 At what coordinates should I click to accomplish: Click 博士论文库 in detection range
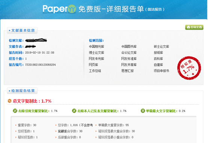pos(96,53)
